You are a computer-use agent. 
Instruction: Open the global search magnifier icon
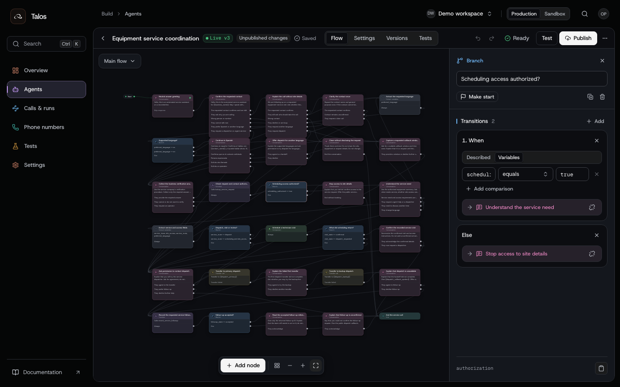coord(585,14)
